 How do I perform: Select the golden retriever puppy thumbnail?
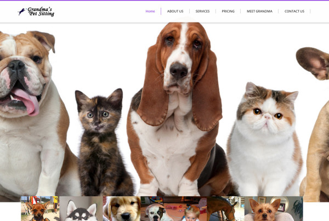pos(123,209)
